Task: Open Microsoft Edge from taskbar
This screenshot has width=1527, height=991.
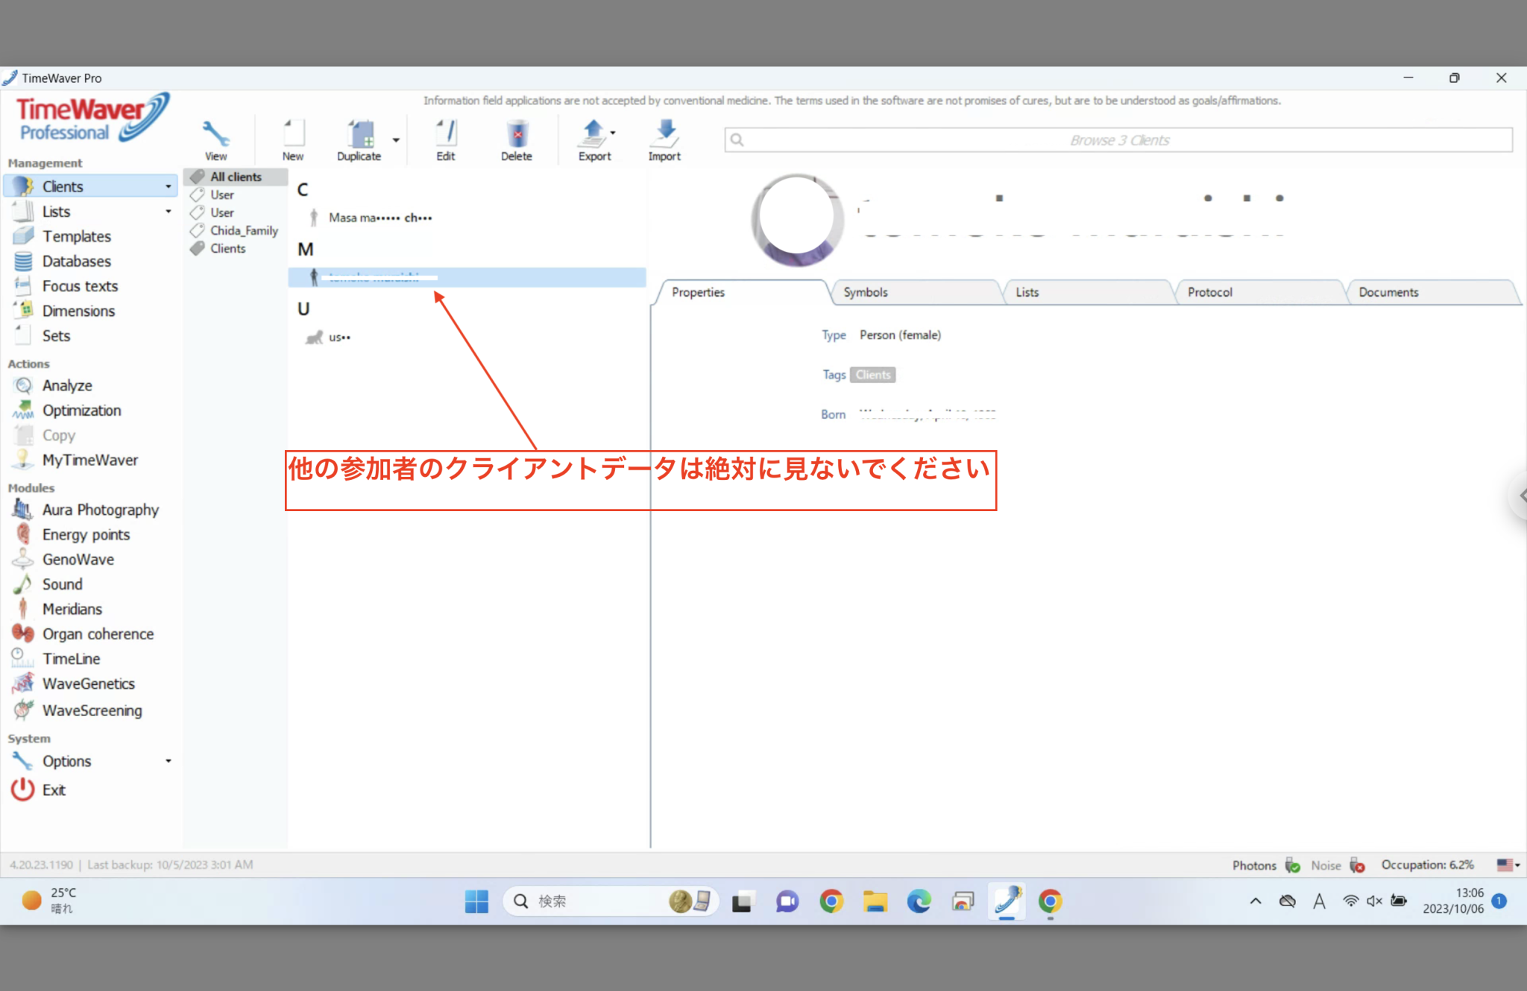Action: [x=919, y=902]
